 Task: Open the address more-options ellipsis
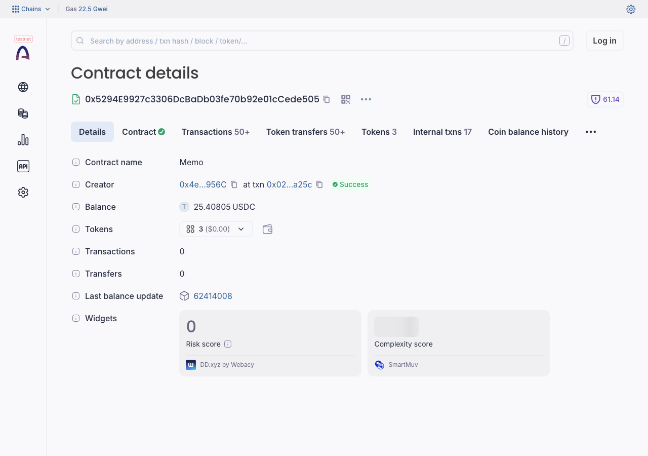pos(366,99)
